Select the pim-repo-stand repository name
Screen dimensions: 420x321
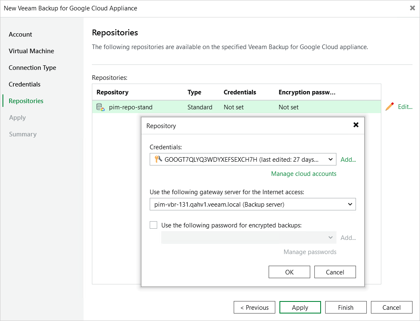[131, 107]
